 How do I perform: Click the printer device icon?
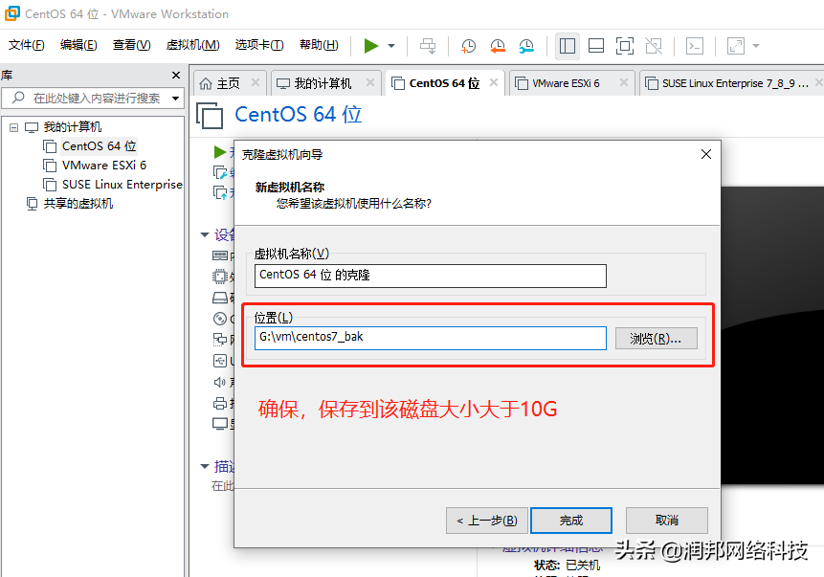220,403
